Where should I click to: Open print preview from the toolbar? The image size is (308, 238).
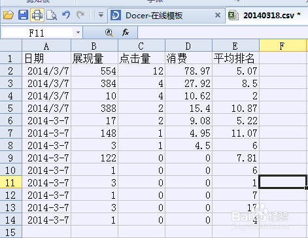[52, 15]
